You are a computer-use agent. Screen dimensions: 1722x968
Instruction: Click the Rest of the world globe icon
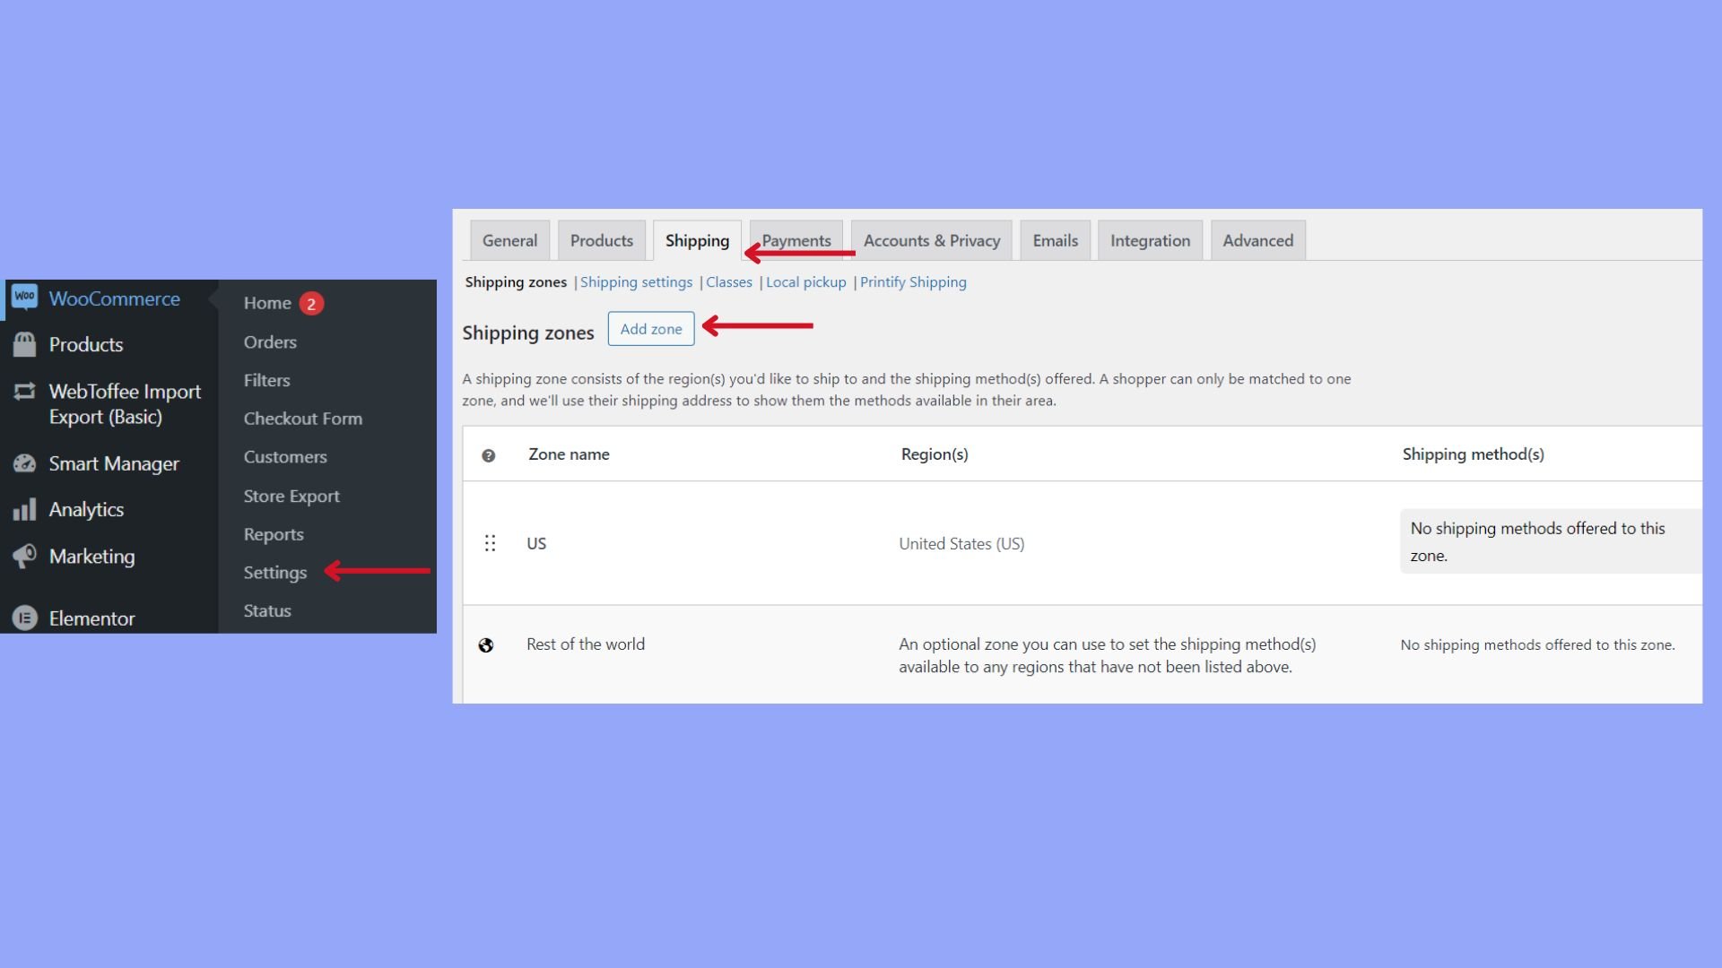point(486,645)
